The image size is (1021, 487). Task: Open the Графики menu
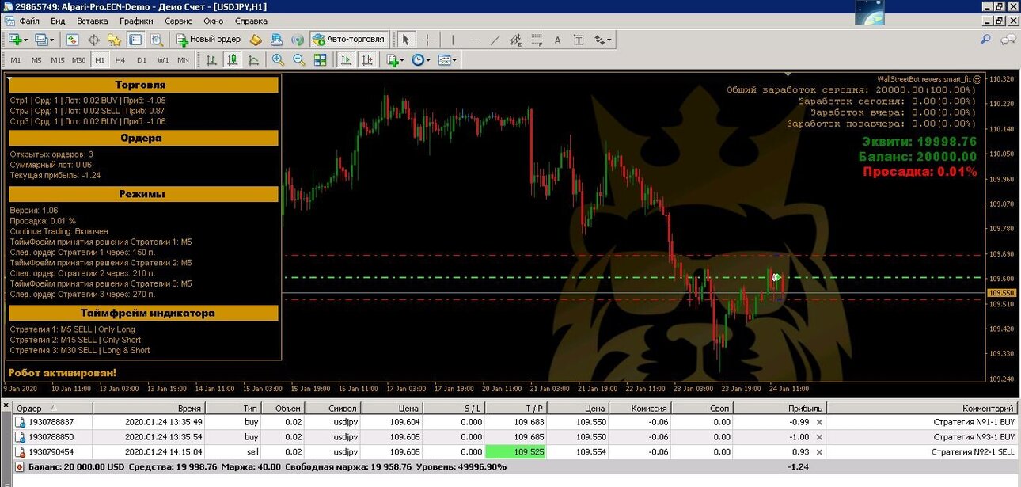[x=137, y=21]
